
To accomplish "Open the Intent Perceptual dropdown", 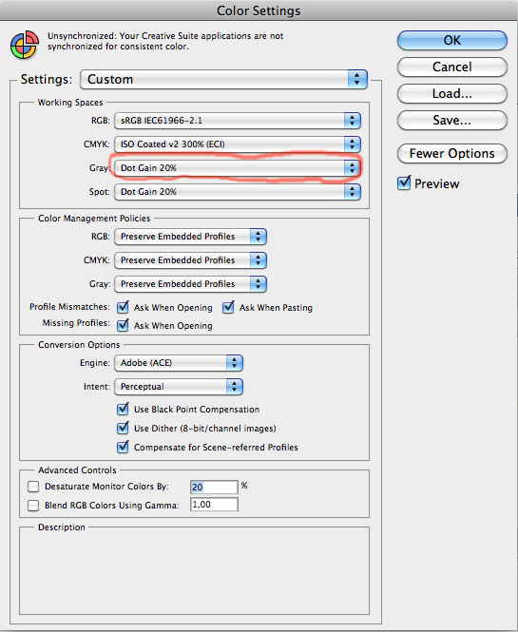I will point(179,387).
